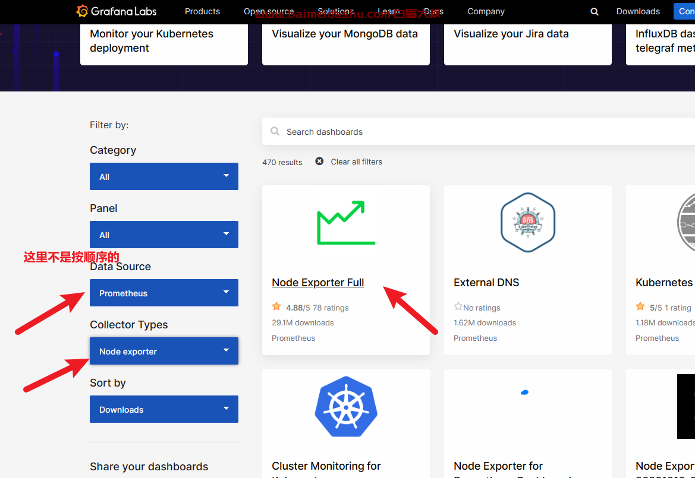Image resolution: width=695 pixels, height=478 pixels.
Task: Click the Clear all filters link
Action: 356,162
